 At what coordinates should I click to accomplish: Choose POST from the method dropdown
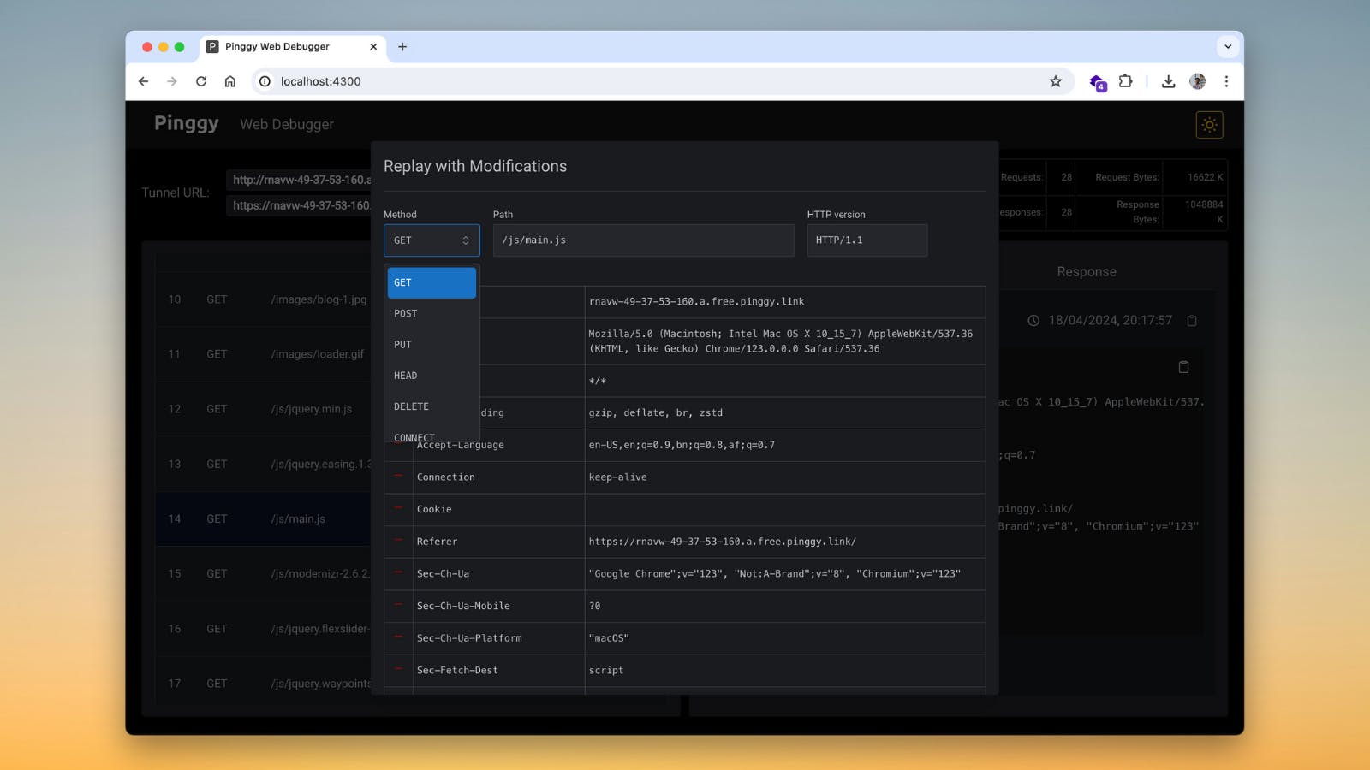coord(432,313)
